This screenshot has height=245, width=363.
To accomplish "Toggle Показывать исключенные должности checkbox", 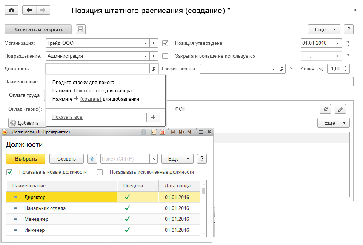I will point(100,172).
